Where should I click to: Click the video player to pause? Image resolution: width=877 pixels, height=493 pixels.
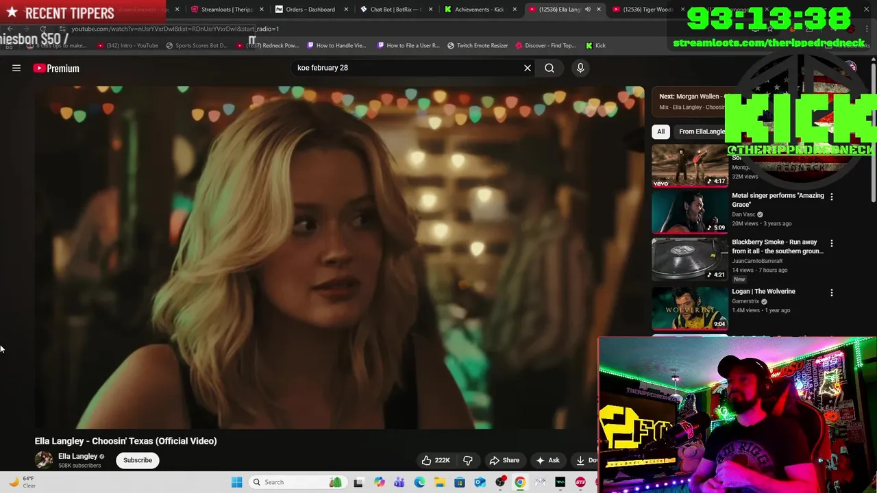340,257
